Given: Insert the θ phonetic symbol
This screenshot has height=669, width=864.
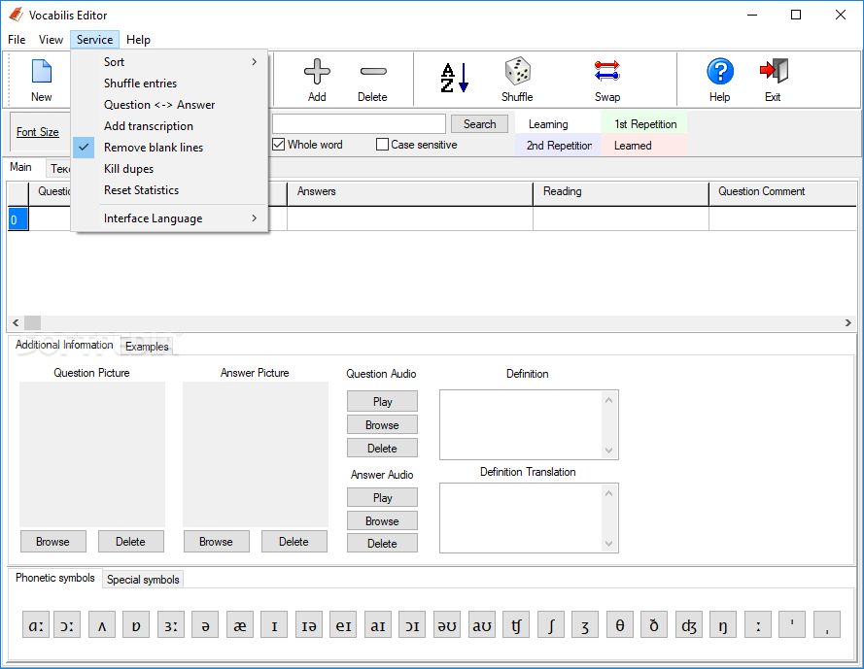Looking at the screenshot, I should [x=620, y=625].
